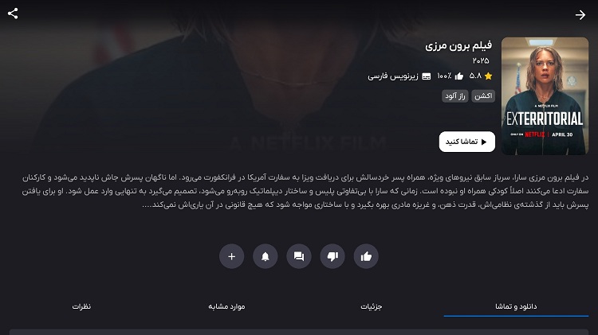Enable notifications with the bell icon
The image size is (598, 335).
click(265, 256)
